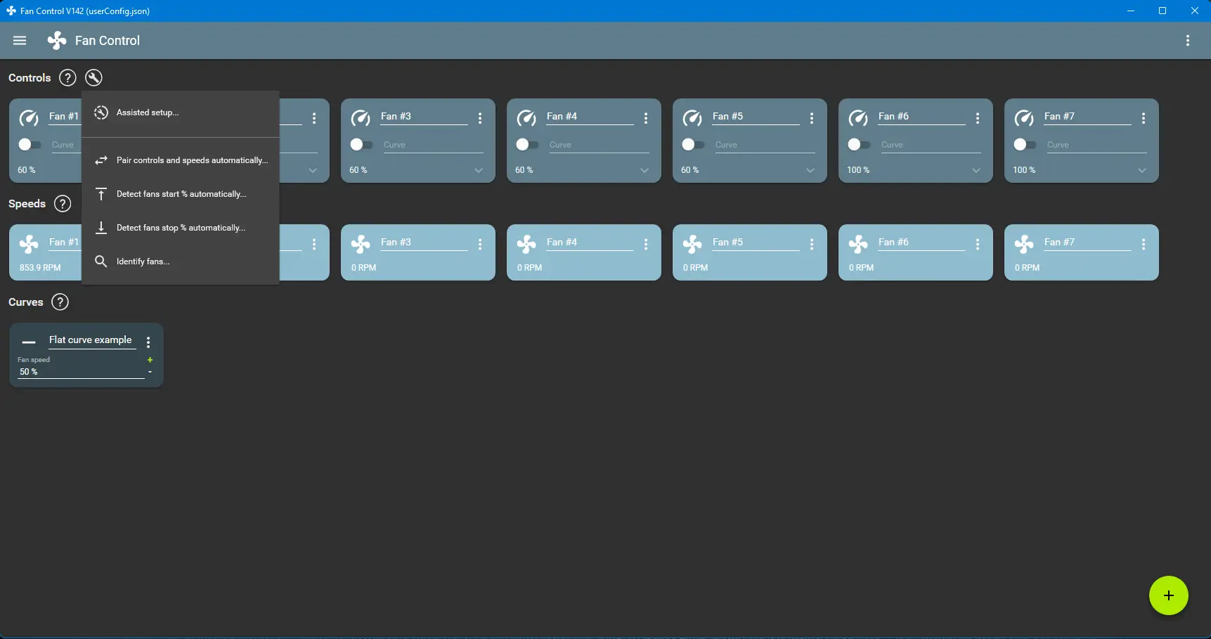Open the three-dot menu on Fan #4 speed card
The width and height of the screenshot is (1211, 639).
click(646, 244)
